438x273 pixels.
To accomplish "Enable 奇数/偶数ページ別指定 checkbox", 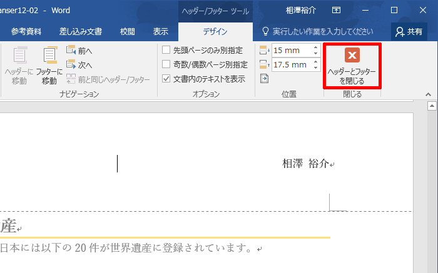I will point(166,64).
